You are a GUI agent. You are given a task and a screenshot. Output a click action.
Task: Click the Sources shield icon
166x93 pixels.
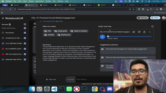pos(10,25)
